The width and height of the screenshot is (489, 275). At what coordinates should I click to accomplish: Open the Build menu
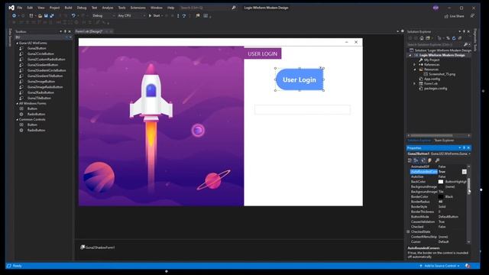pos(68,8)
